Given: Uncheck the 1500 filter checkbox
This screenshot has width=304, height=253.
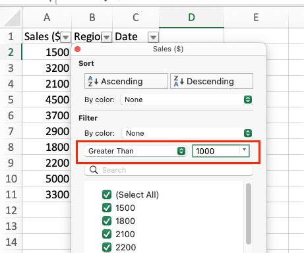Looking at the screenshot, I should point(107,208).
